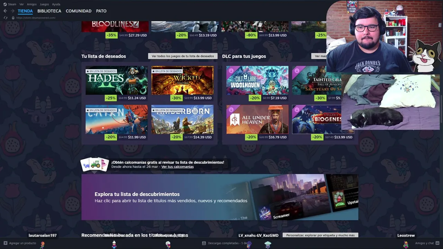
Task: Click the DLC icon on Tainted Grail
Action: (x=297, y=70)
